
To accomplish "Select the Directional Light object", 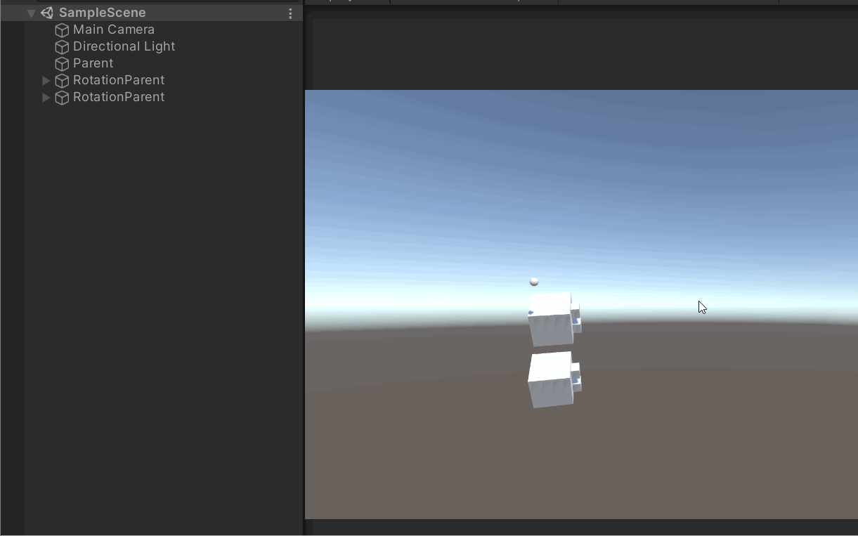I will pyautogui.click(x=124, y=46).
